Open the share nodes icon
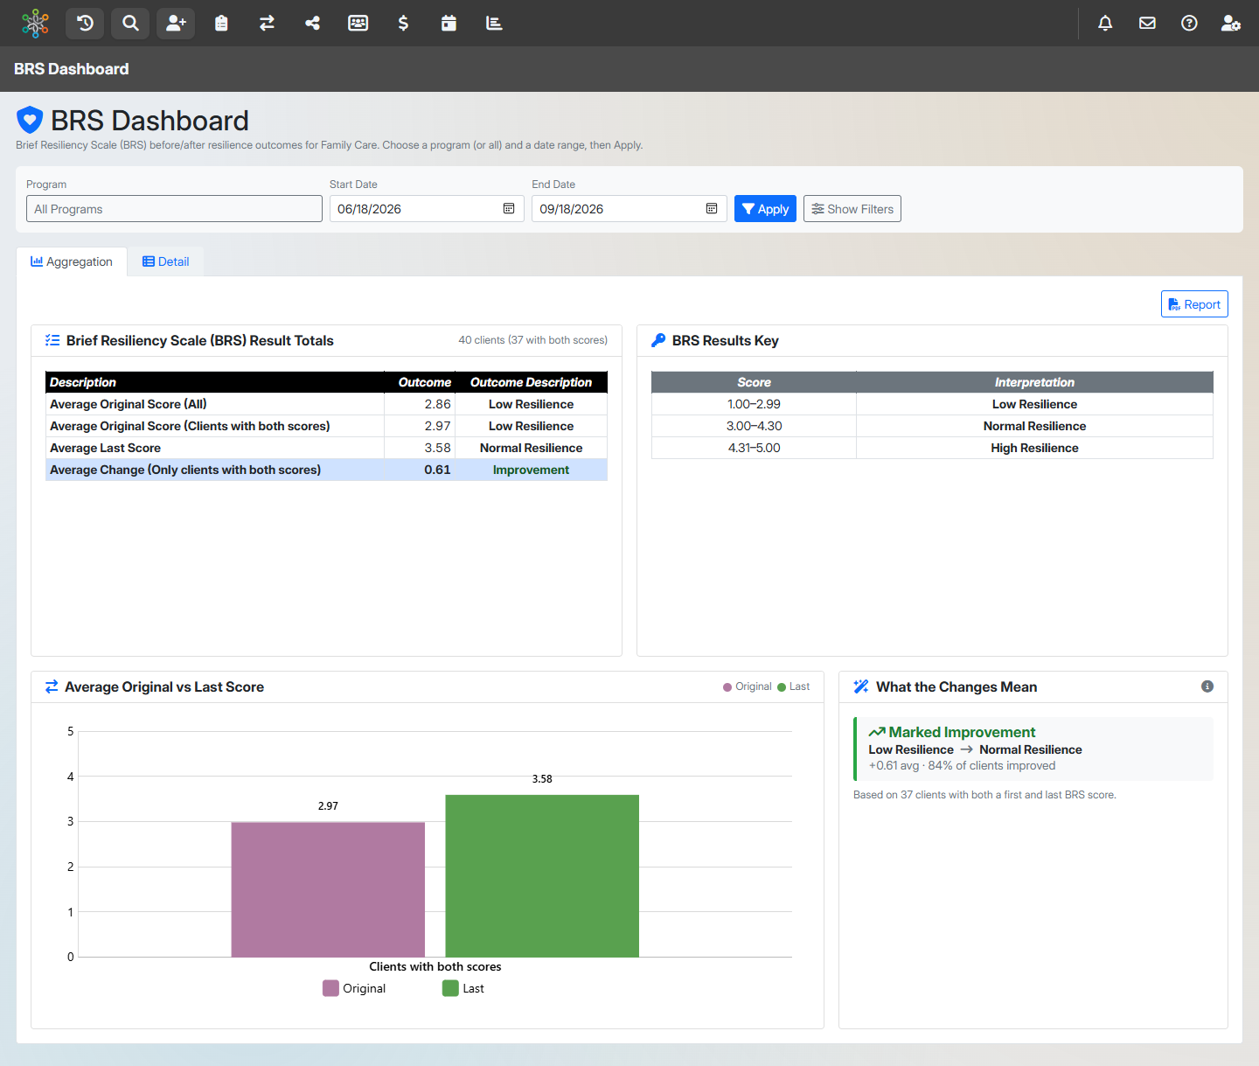 pos(312,24)
